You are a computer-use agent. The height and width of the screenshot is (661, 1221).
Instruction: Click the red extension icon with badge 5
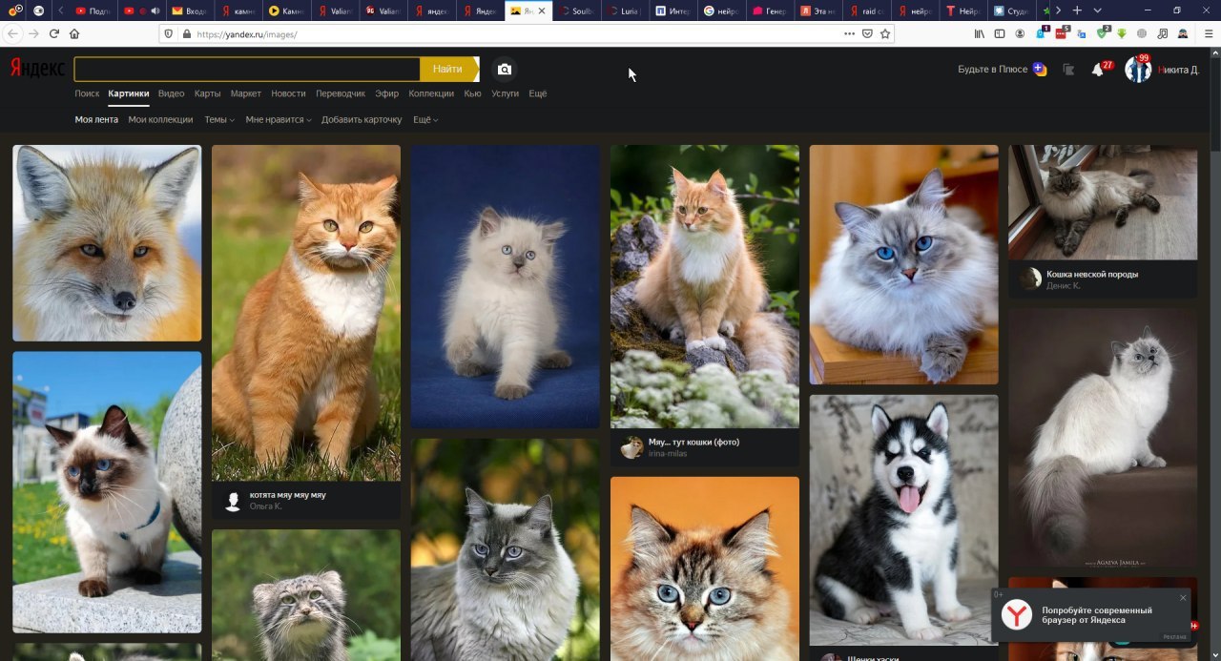pos(1061,33)
